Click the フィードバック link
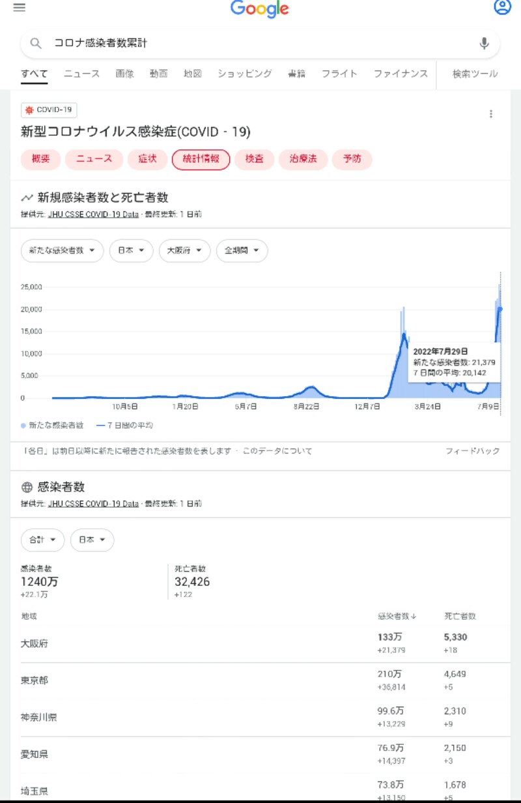 pyautogui.click(x=472, y=451)
